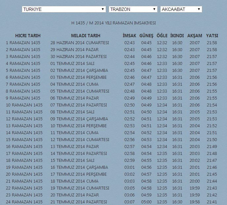Open the AKCAABAT district dropdown
Viewport: 227px width, 205px height.
coord(181,9)
